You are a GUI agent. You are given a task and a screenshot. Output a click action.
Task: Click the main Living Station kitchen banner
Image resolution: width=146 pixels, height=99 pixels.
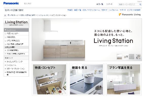coord(87,40)
